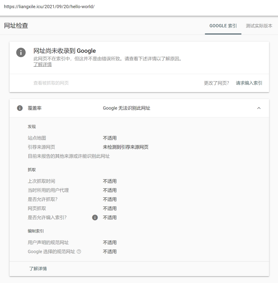
Task: Open the 了解详情 link under the status message
Action: click(x=43, y=65)
